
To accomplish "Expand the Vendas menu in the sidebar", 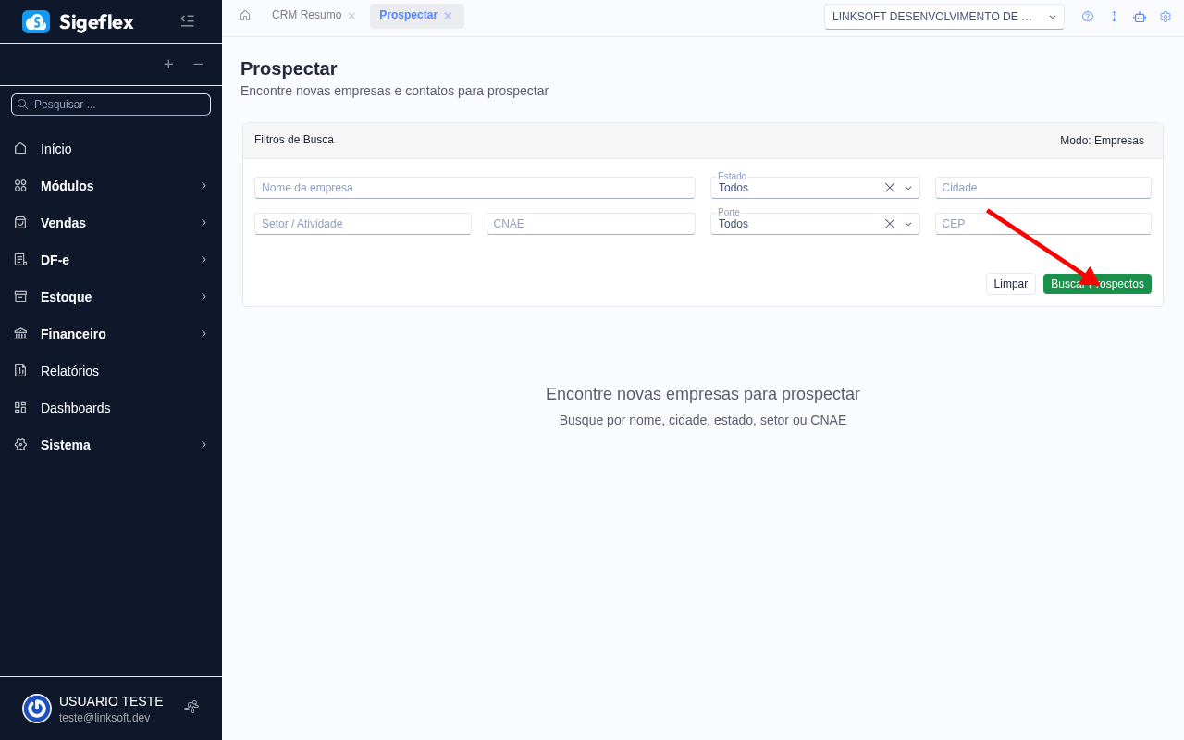I will click(x=65, y=222).
